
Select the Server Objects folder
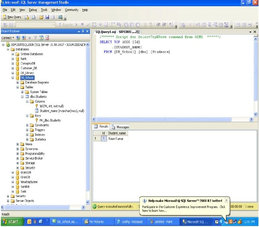click(25, 201)
